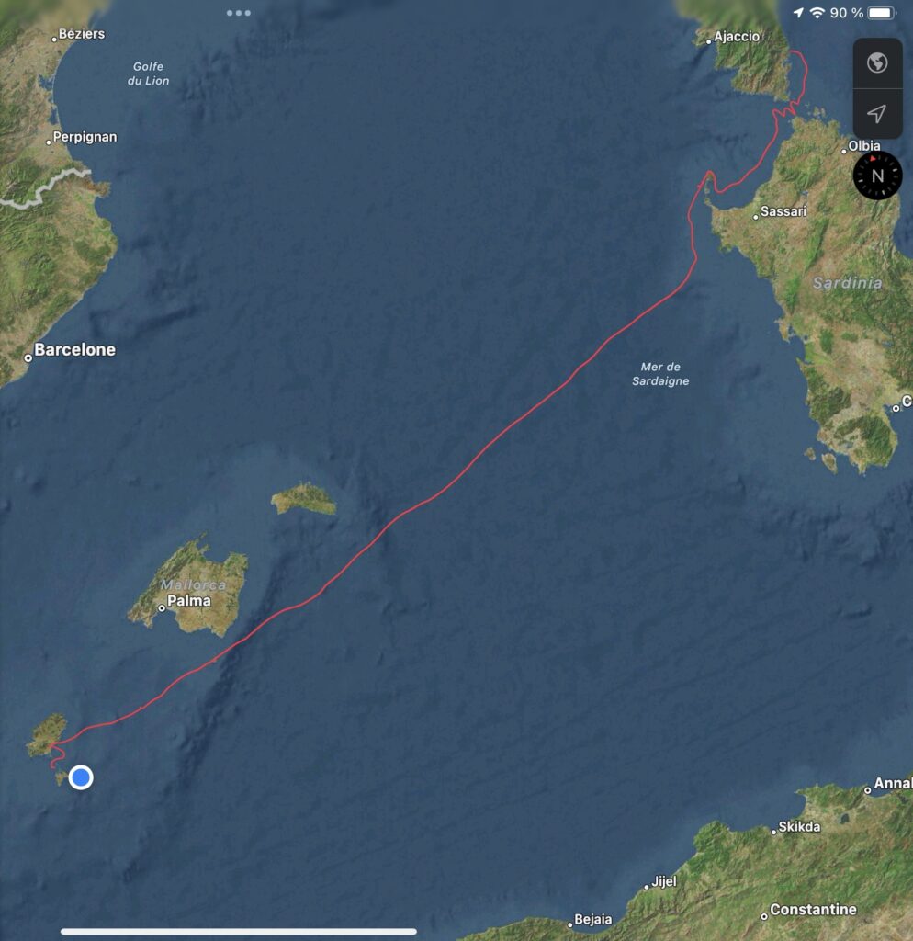The height and width of the screenshot is (941, 913).
Task: Select the Olbia city label
Action: point(863,146)
